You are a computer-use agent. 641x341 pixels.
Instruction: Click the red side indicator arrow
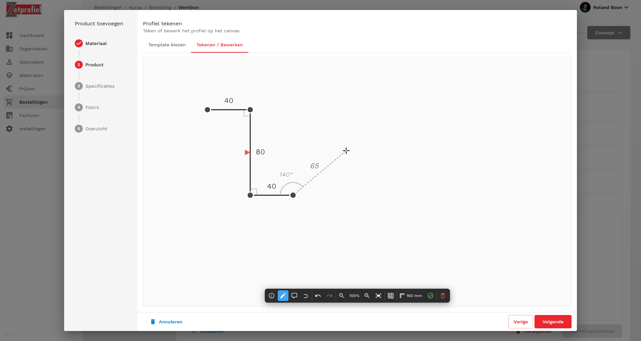(247, 152)
